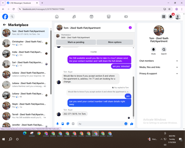View site information icon in address bar
Image resolution: width=185 pixels, height=148 pixels.
pos(20,9)
